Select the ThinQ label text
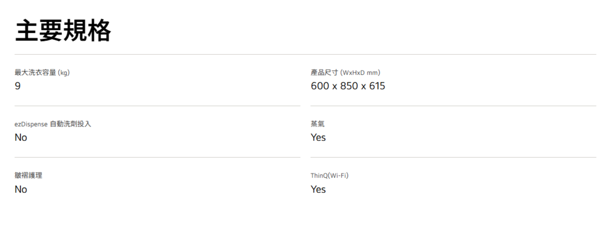Image resolution: width=612 pixels, height=227 pixels. coord(318,176)
